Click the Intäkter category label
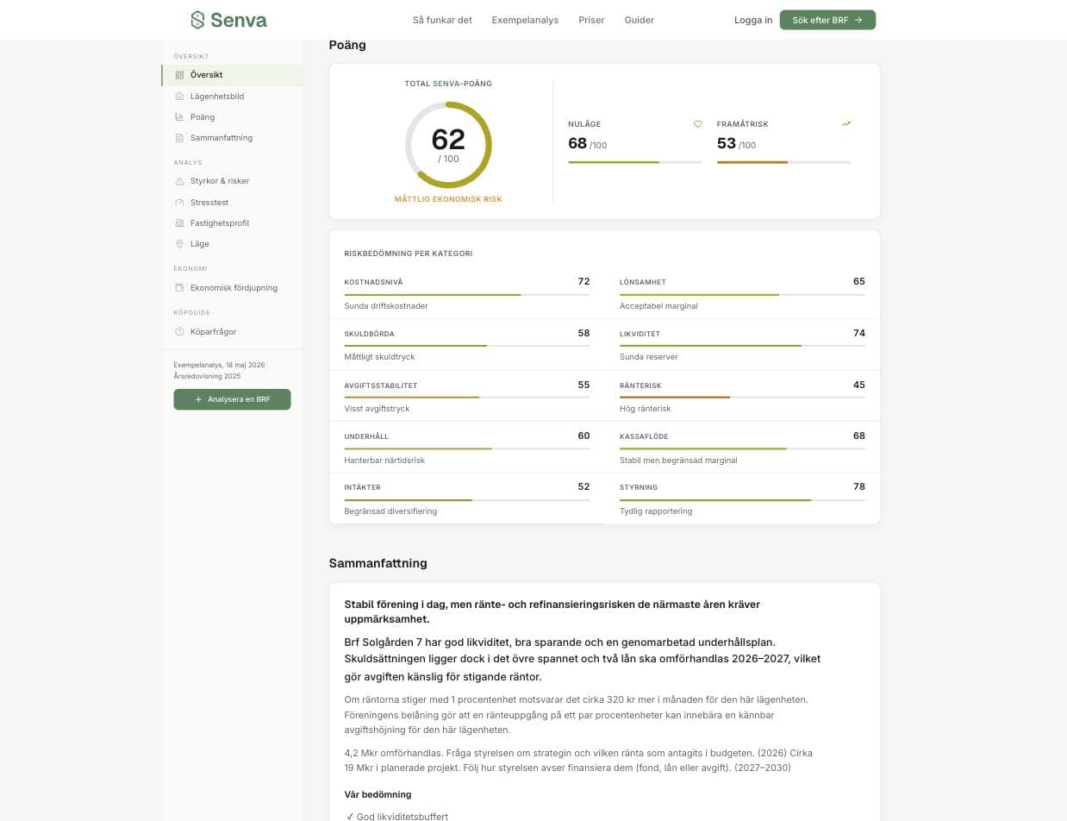Image resolution: width=1067 pixels, height=821 pixels. click(362, 488)
